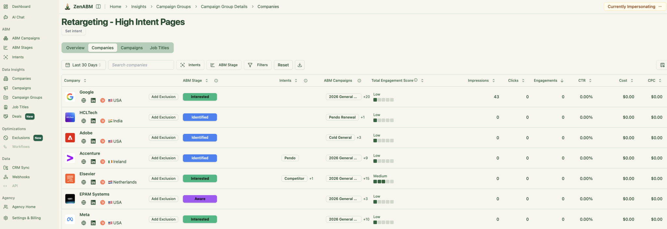Sort by the CTR column
Image resolution: width=667 pixels, height=229 pixels.
tap(585, 80)
